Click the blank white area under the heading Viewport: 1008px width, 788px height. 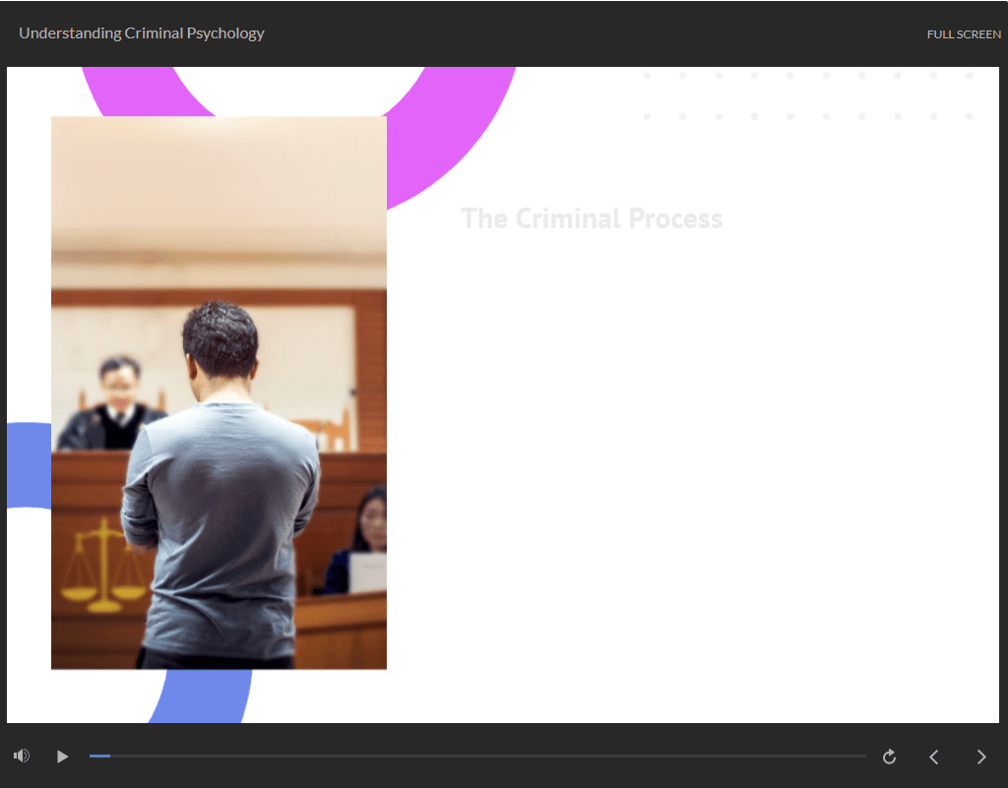pos(689,443)
